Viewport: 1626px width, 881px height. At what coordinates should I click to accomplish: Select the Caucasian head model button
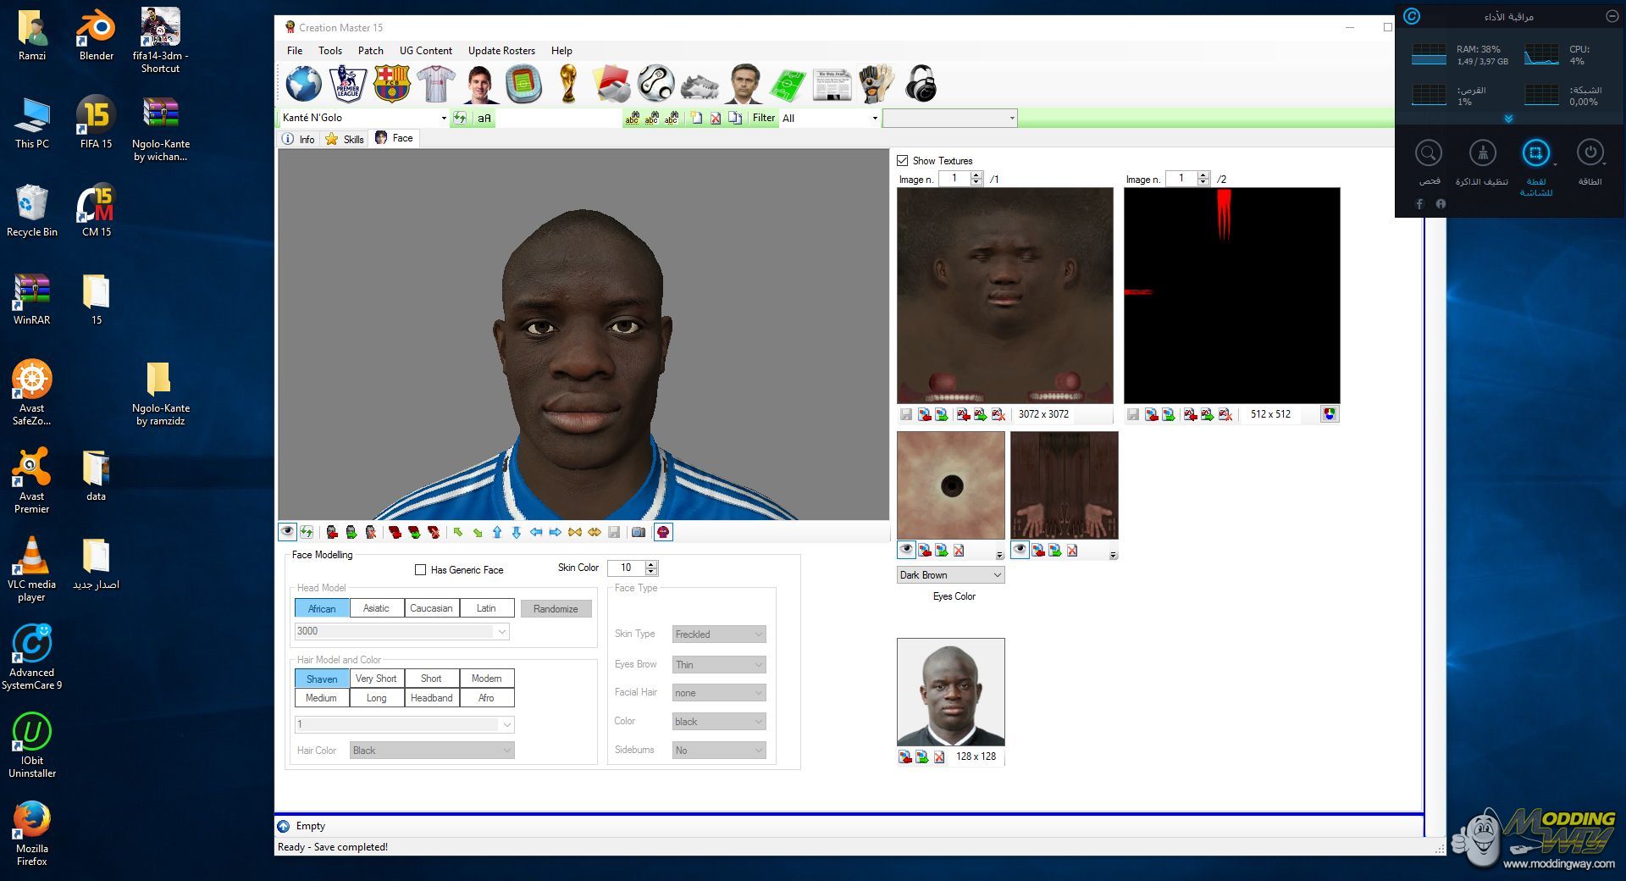(x=431, y=608)
